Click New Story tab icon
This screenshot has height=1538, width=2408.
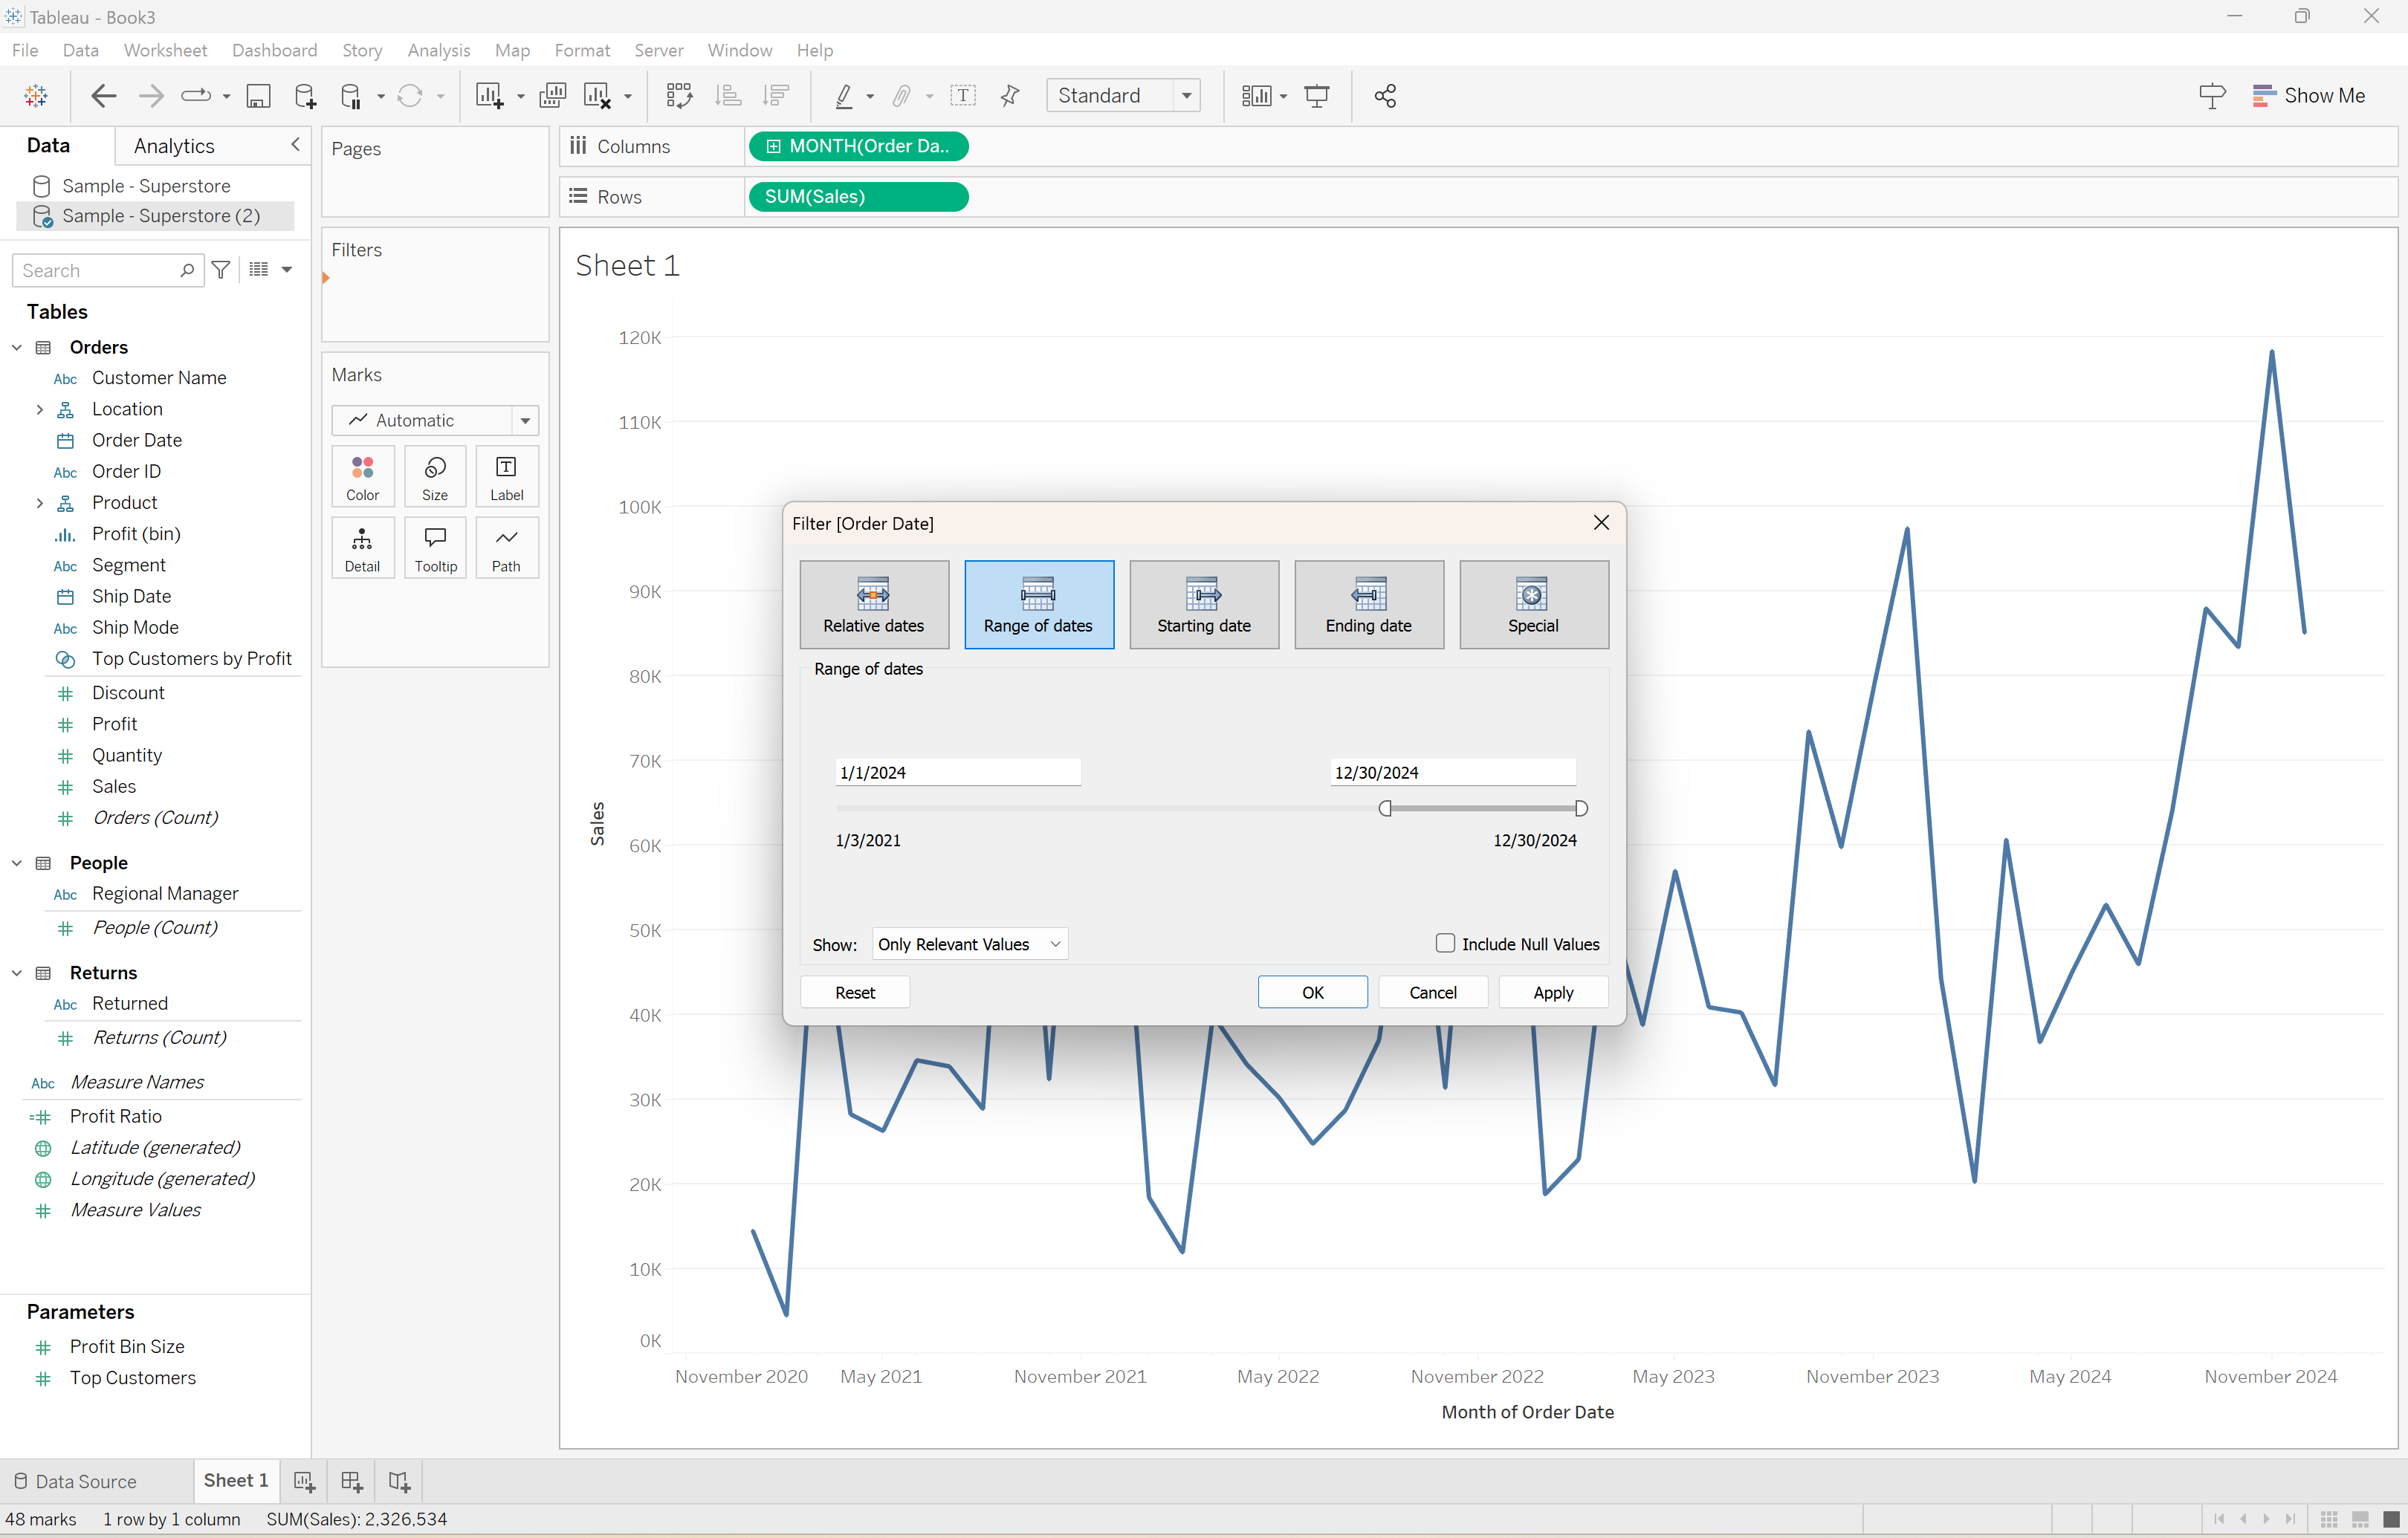click(399, 1481)
